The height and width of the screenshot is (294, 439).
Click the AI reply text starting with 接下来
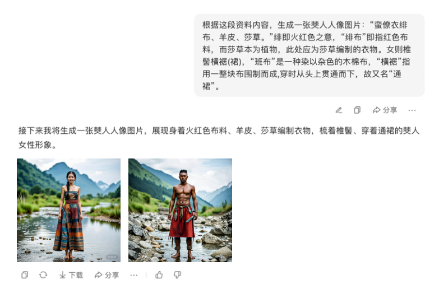coord(219,138)
